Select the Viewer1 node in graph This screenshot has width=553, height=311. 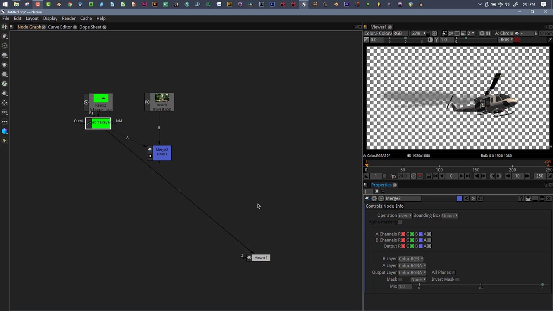pyautogui.click(x=261, y=258)
